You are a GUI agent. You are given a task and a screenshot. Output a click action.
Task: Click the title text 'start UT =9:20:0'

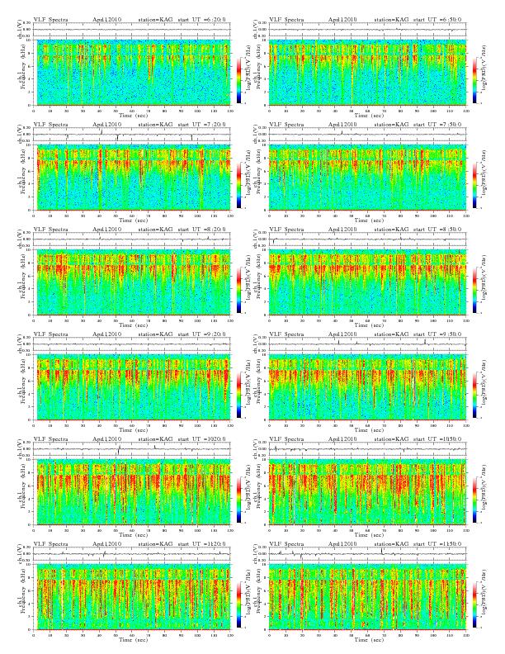pyautogui.click(x=201, y=334)
